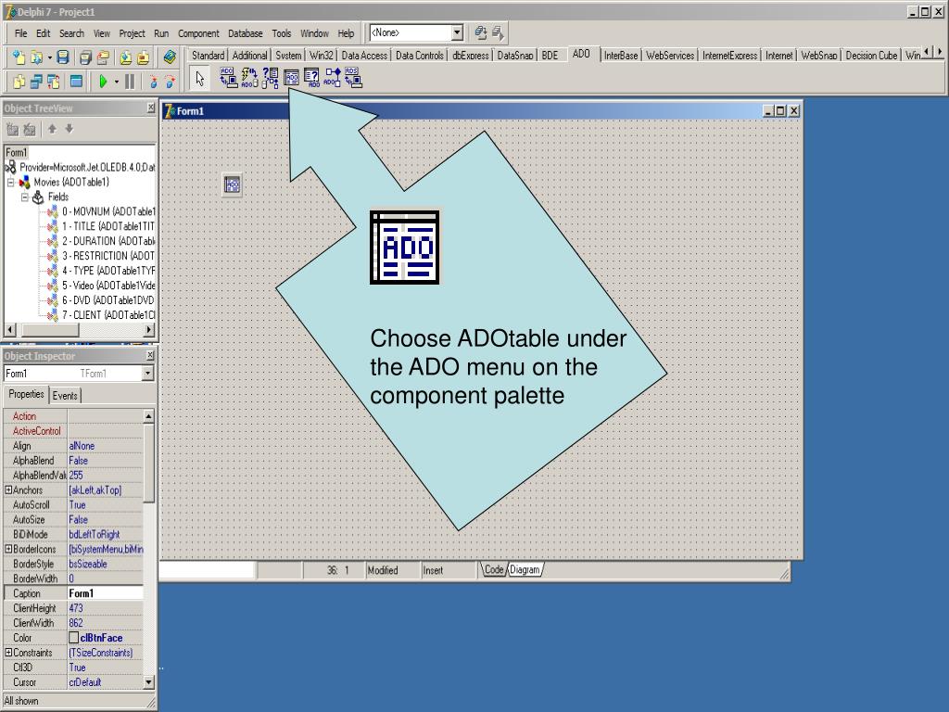This screenshot has width=949, height=712.
Task: Pick the ADOTable component from the palette
Action: coord(291,78)
